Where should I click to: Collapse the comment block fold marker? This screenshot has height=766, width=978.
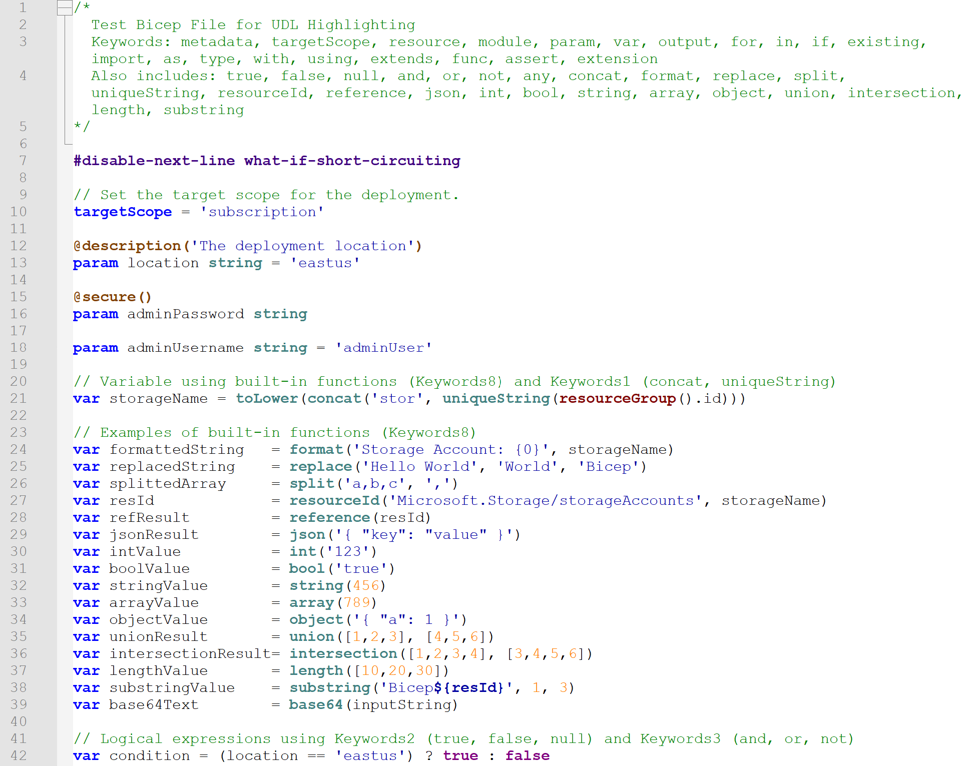coord(65,8)
